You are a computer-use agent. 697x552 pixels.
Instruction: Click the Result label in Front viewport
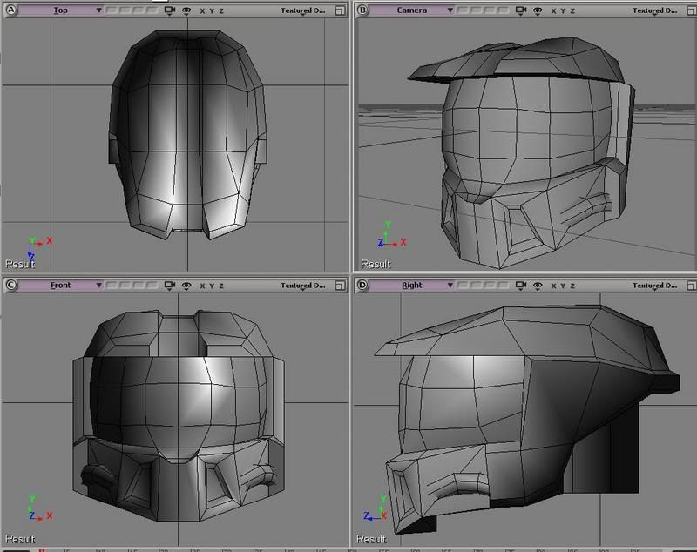pos(20,539)
